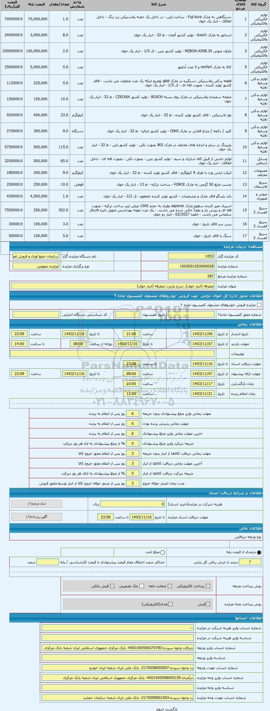Screen dimensions: 270x711
Task: Toggle the ضمانت نامه deposit checkbox
Action: 170,586
